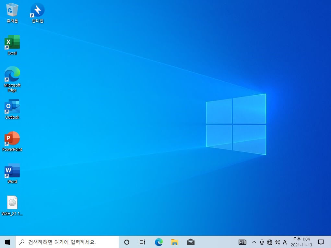Select the Recycle Bin (휴지통) desktop icon
The image size is (331, 248).
point(12,13)
